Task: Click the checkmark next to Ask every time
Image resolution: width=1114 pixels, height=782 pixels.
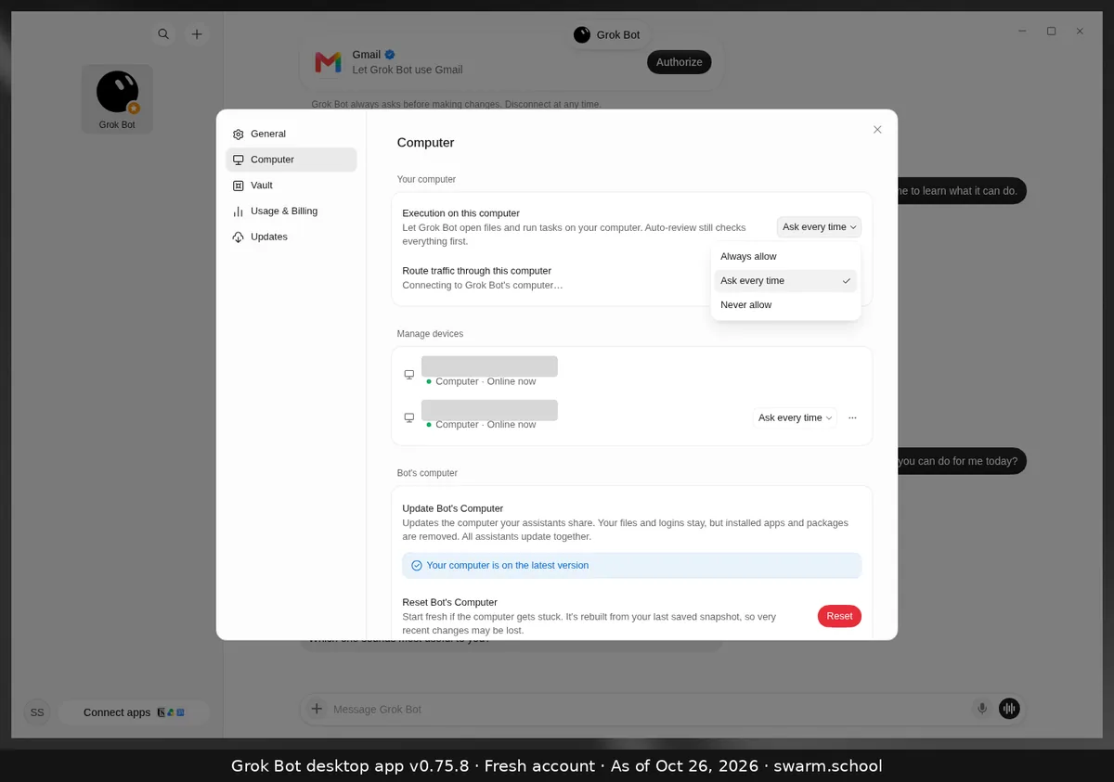Action: [847, 281]
